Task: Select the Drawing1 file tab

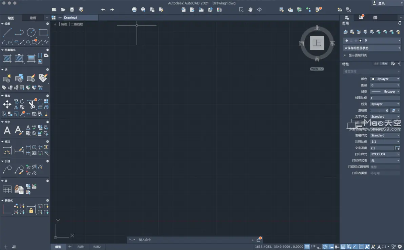Action: [x=80, y=18]
